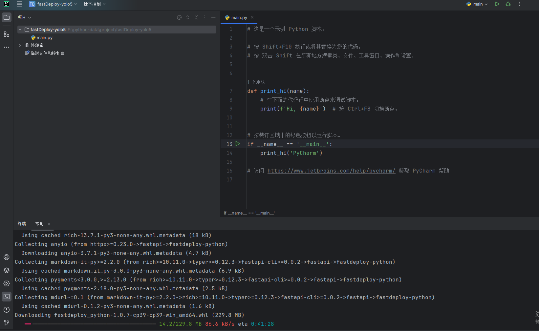Click comment on line 1 示例 Python 脚本
This screenshot has width=539, height=331.
[x=286, y=29]
